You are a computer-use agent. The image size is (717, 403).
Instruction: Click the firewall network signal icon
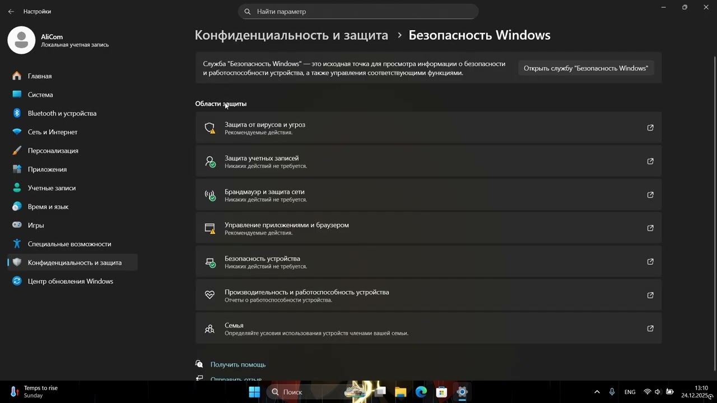coord(209,195)
